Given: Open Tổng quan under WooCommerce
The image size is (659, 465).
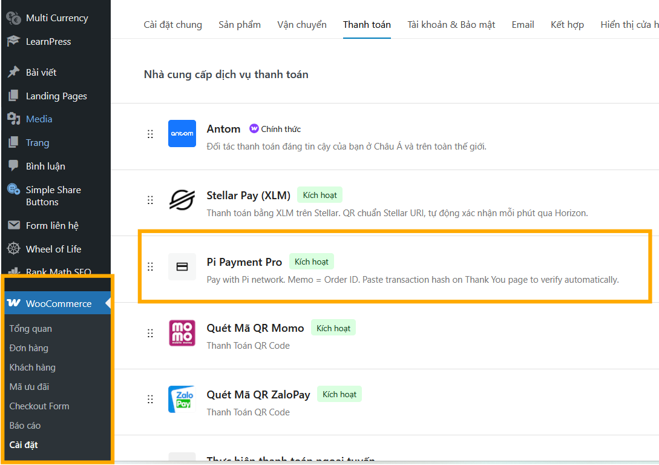Looking at the screenshot, I should [x=31, y=328].
